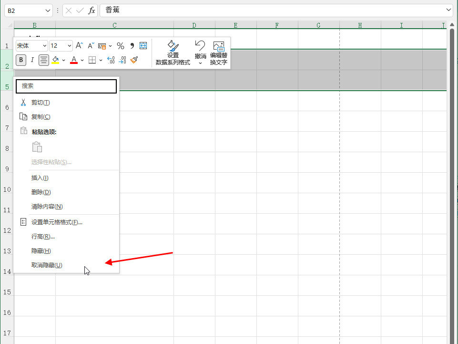
Task: Apply percent style to selection
Action: (x=121, y=46)
